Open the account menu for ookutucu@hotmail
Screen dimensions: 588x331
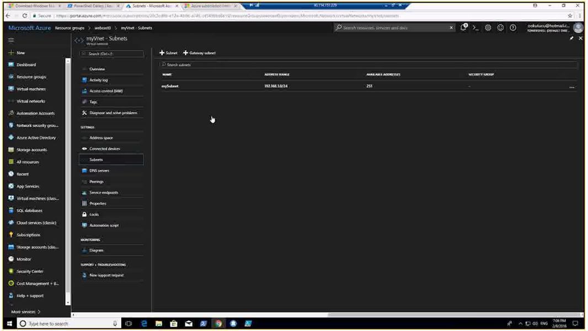point(554,28)
